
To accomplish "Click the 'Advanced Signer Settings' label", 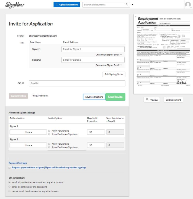I will point(22,113).
